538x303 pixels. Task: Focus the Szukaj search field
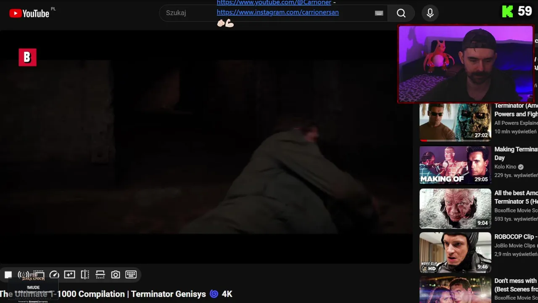(273, 13)
